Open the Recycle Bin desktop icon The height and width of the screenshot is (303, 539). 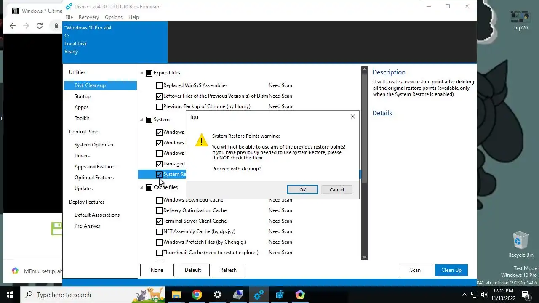[x=521, y=245]
